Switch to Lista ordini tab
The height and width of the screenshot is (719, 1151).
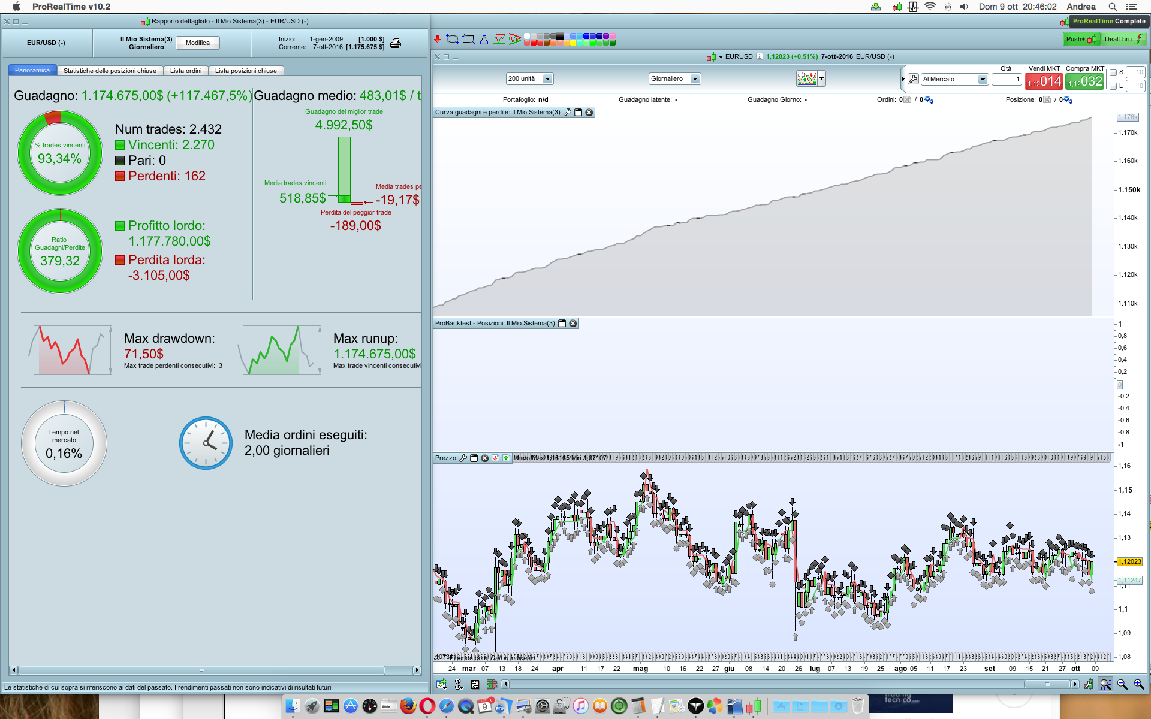click(185, 71)
